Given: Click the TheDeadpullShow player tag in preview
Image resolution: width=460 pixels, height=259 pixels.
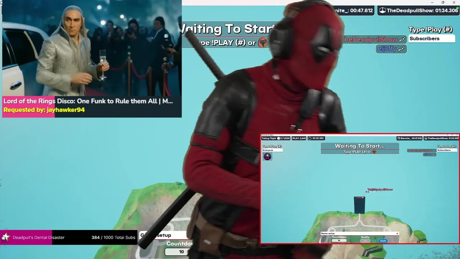Looking at the screenshot, I should point(421,150).
